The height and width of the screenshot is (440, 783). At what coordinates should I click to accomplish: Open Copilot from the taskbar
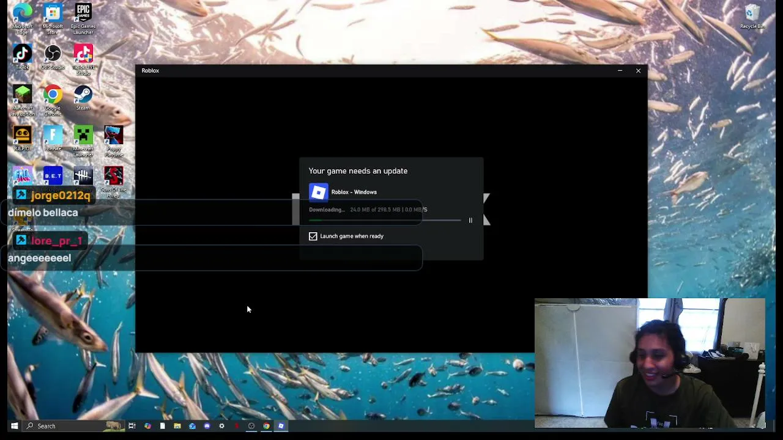pos(147,426)
